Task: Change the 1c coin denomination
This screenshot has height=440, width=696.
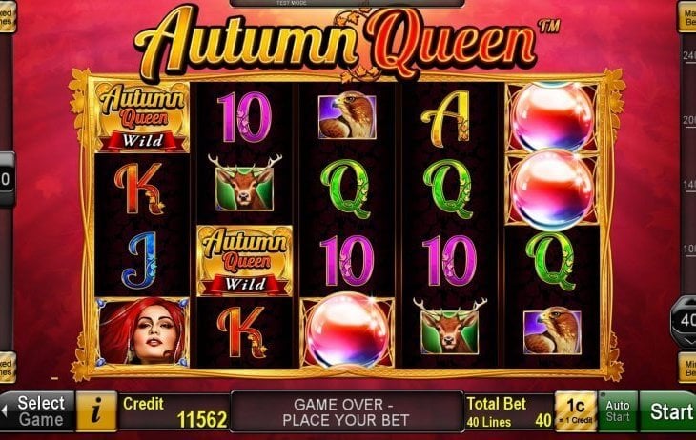Action: tap(575, 411)
